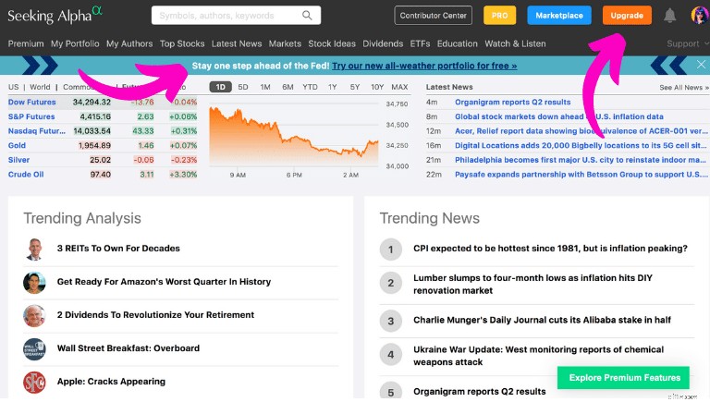Click the orange Upgrade button

tap(627, 16)
